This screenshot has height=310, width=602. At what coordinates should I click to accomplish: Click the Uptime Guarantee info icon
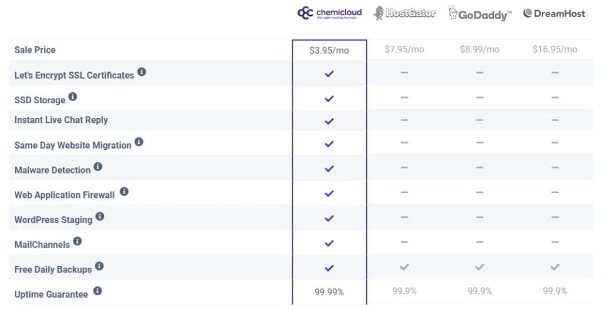pos(98,291)
